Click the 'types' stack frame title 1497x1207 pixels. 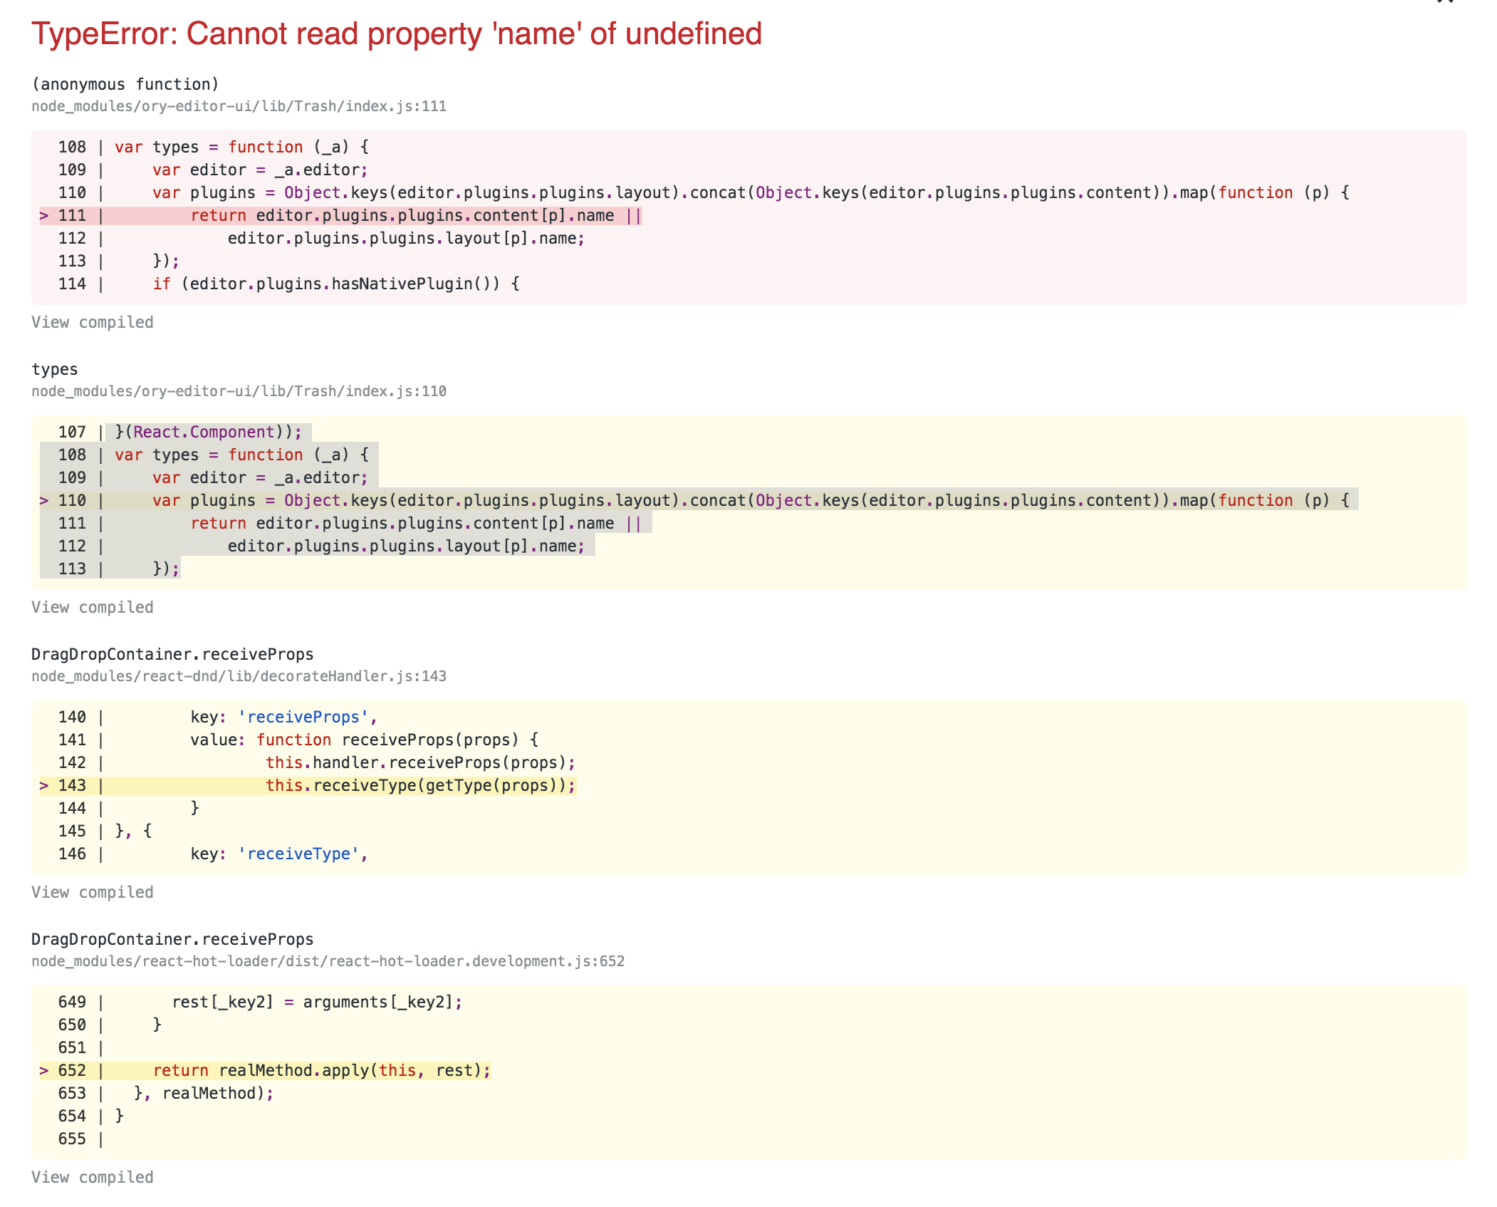click(55, 369)
